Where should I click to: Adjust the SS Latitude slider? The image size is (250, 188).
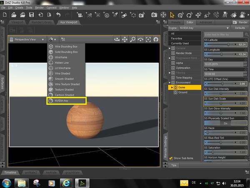click(x=225, y=44)
